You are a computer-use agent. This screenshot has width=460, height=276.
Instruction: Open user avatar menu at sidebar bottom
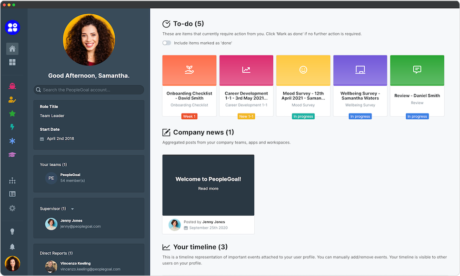coord(12,264)
